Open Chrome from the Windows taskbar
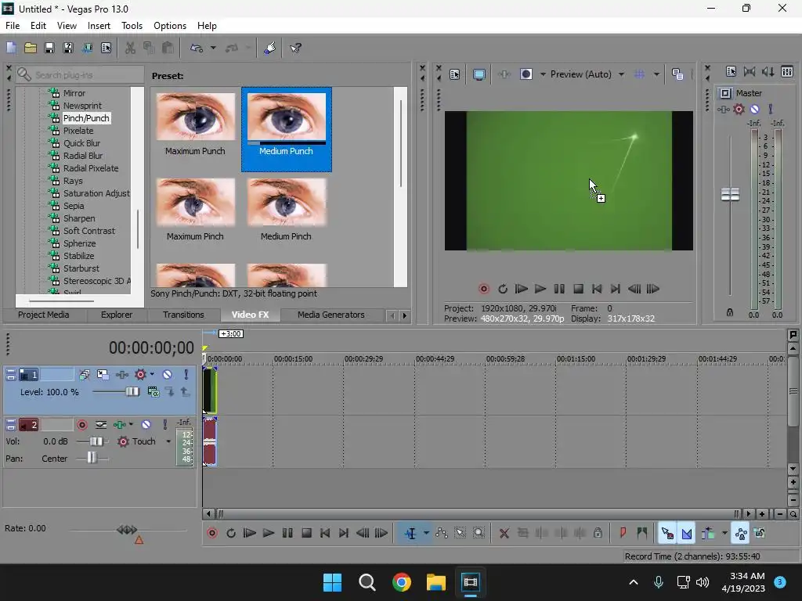This screenshot has width=802, height=601. [402, 582]
